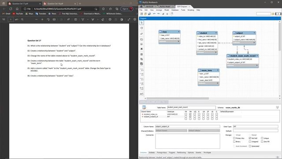Click the Table Name input field
This screenshot has width=282, height=159.
pyautogui.click(x=191, y=107)
